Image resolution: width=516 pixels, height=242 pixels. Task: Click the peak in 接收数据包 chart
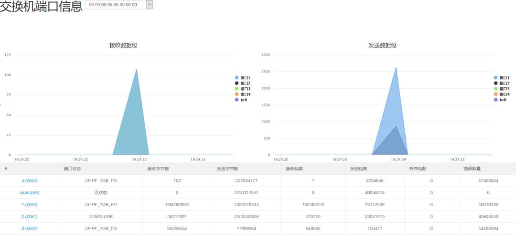(x=137, y=70)
